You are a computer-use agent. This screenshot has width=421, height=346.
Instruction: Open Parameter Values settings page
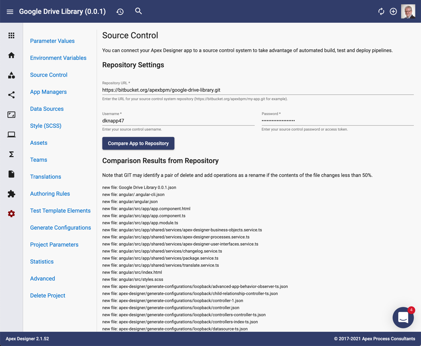pyautogui.click(x=52, y=41)
